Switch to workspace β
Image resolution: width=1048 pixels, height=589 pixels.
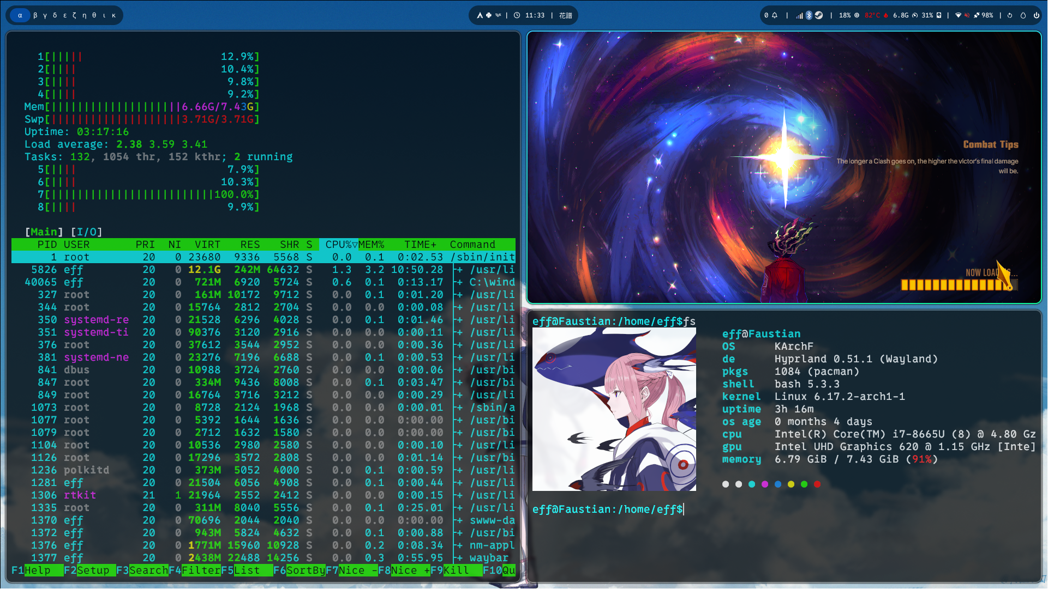(35, 15)
